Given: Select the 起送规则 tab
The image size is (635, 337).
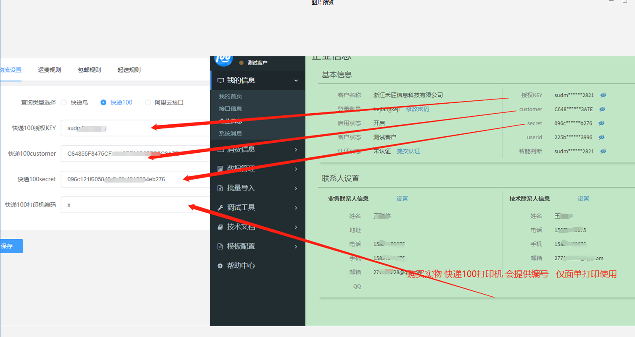Looking at the screenshot, I should 129,70.
